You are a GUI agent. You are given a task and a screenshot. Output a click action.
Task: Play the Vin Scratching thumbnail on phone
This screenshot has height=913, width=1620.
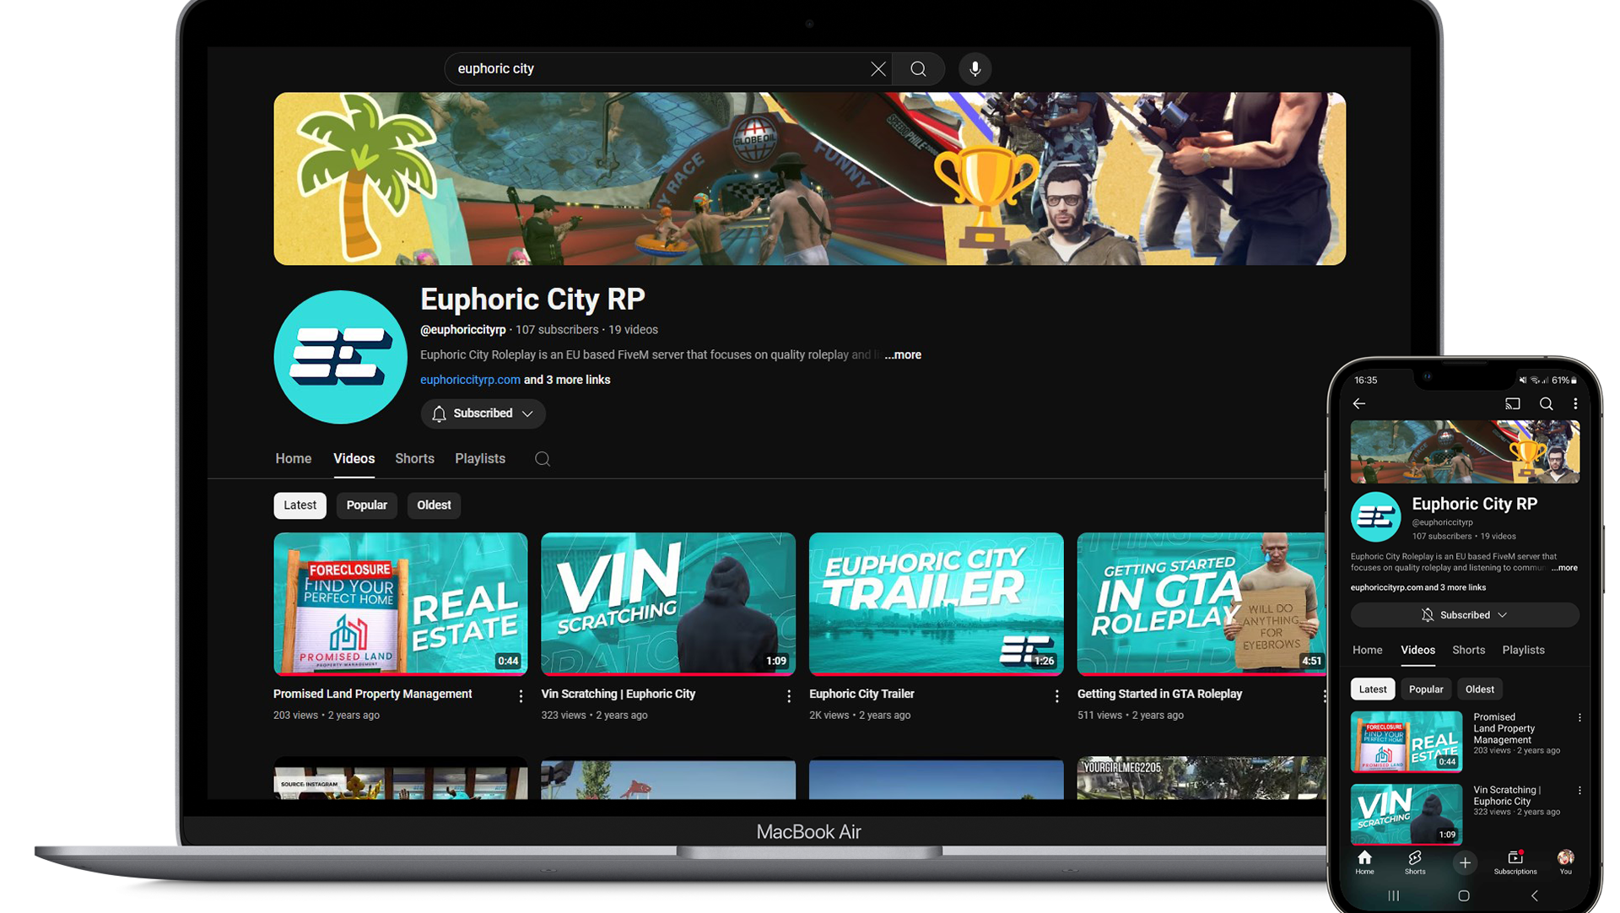[x=1407, y=815]
